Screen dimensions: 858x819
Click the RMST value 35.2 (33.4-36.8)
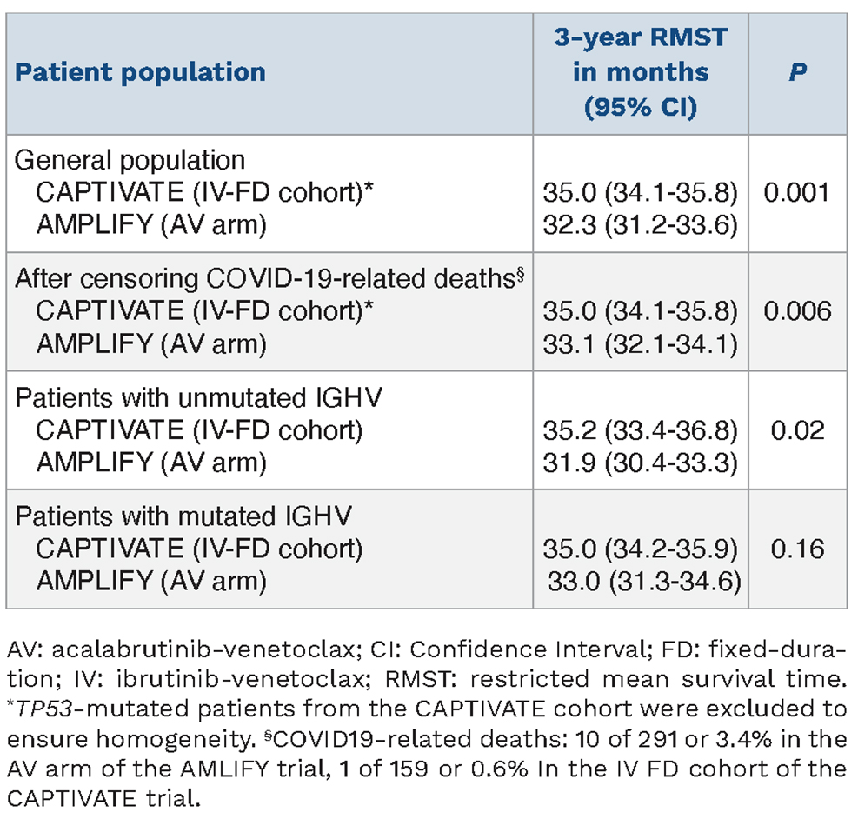click(x=641, y=431)
